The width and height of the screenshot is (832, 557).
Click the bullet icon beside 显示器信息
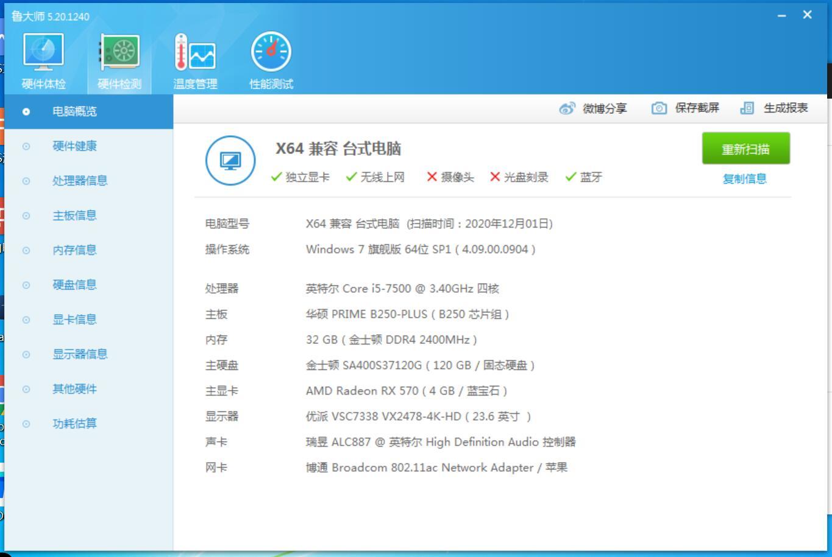[26, 354]
